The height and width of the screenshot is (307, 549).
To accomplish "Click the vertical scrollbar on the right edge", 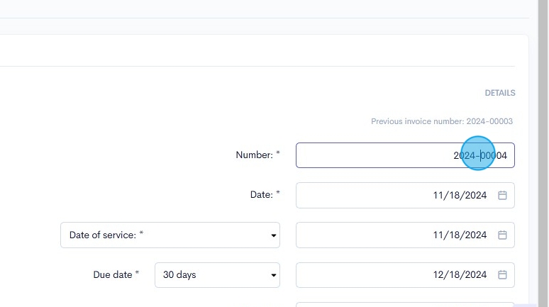I will (x=543, y=142).
